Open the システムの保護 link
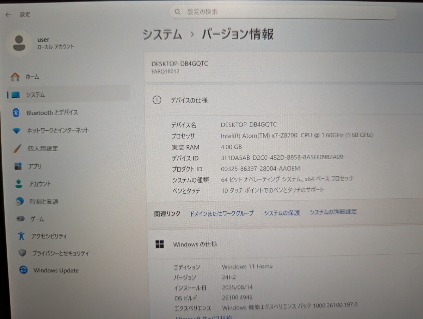The width and height of the screenshot is (423, 319). click(x=282, y=213)
